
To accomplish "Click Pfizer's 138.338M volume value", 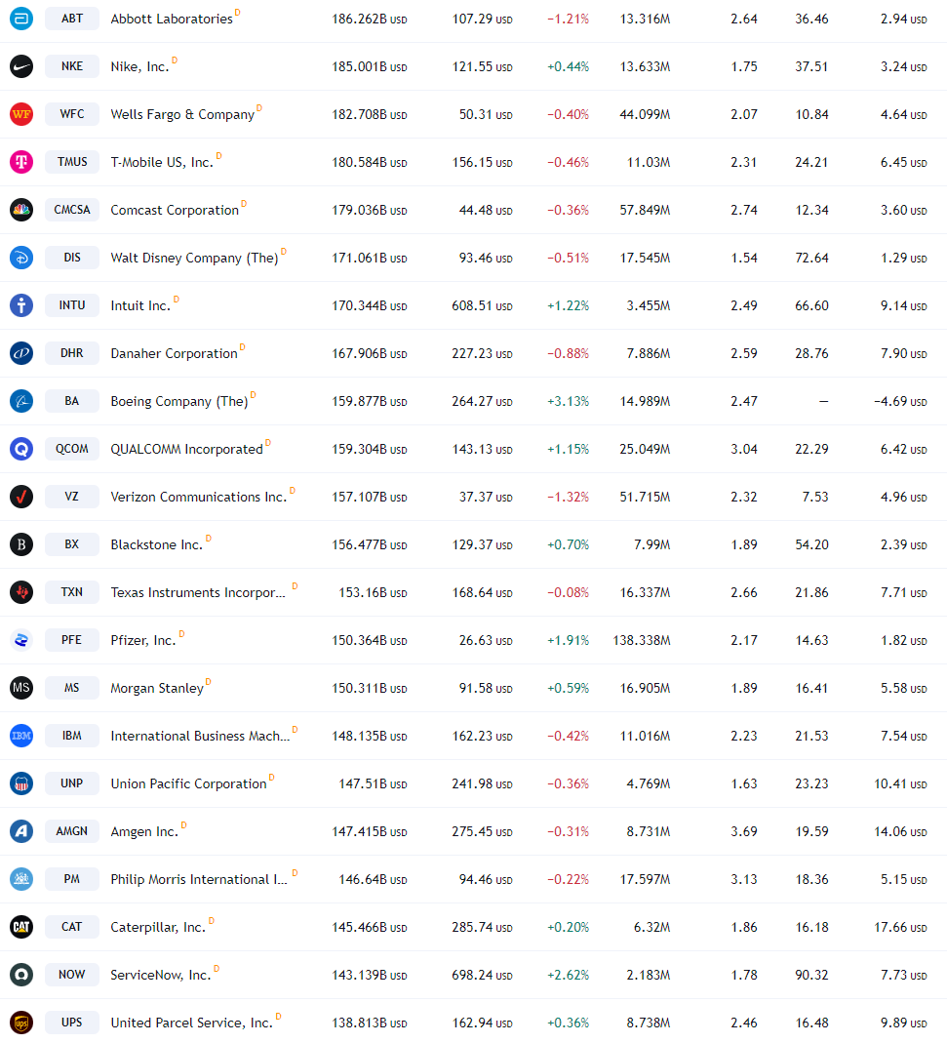I will 642,641.
